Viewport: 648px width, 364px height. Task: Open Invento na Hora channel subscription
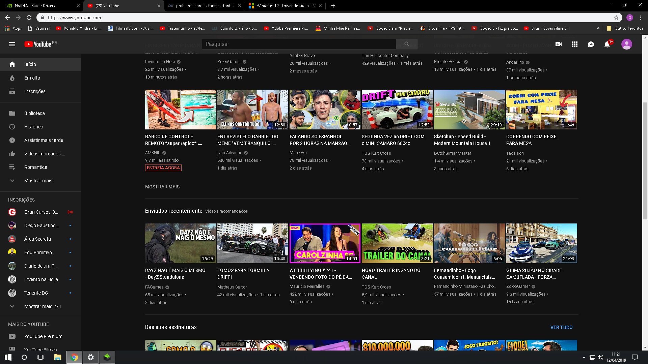[x=40, y=279]
